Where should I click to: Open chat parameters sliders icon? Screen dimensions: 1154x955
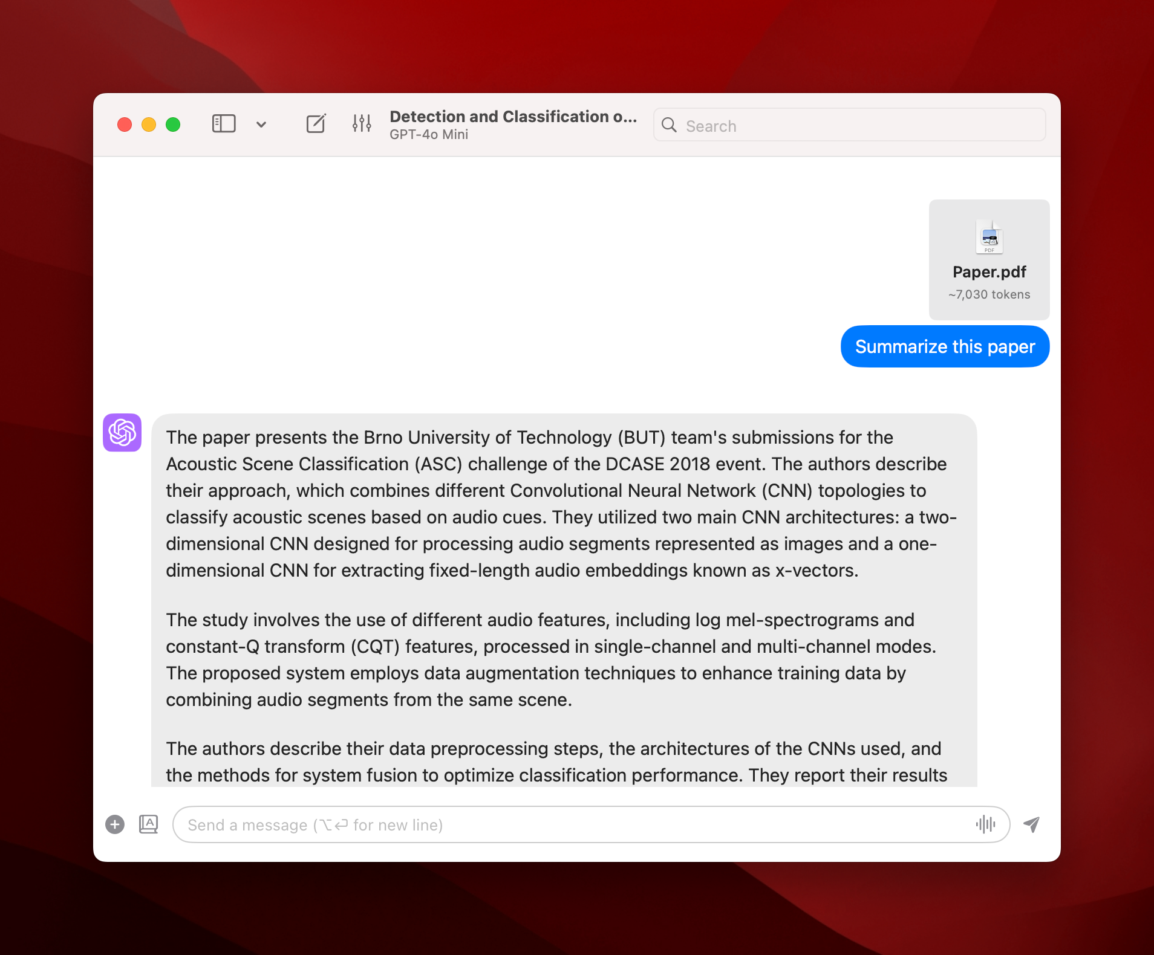tap(362, 124)
